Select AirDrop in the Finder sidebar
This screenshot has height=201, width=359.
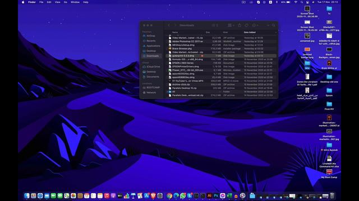(151, 36)
